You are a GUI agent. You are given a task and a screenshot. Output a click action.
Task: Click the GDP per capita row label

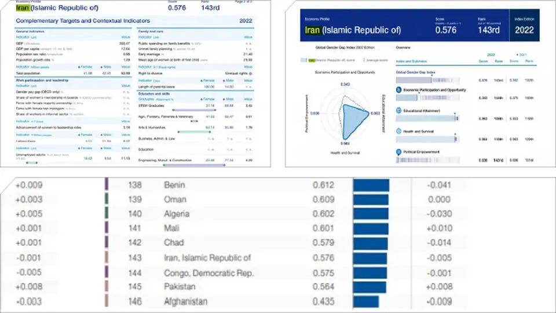point(28,49)
